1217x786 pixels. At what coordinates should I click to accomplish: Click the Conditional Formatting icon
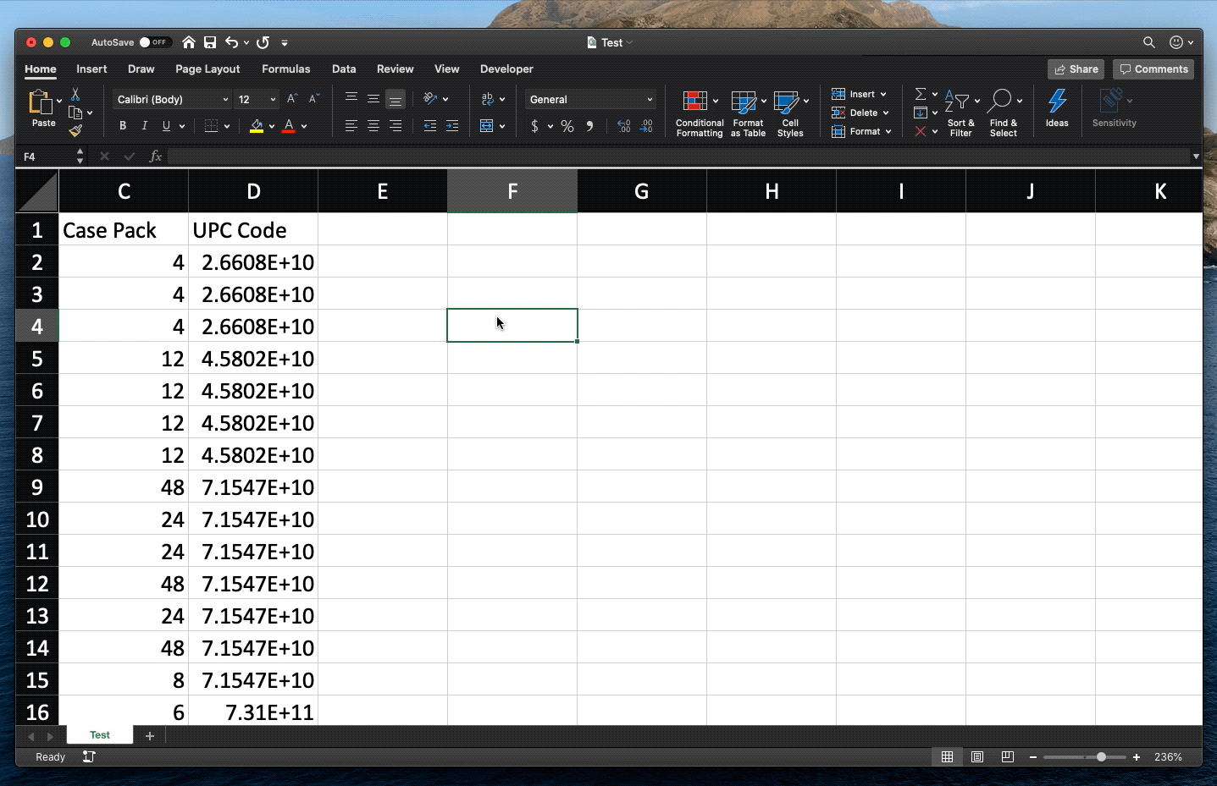pos(695,102)
